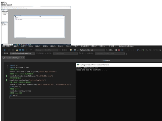Screen dimensions: 162x121
Task: Click inside the python.exe console window
Action: pos(119,94)
